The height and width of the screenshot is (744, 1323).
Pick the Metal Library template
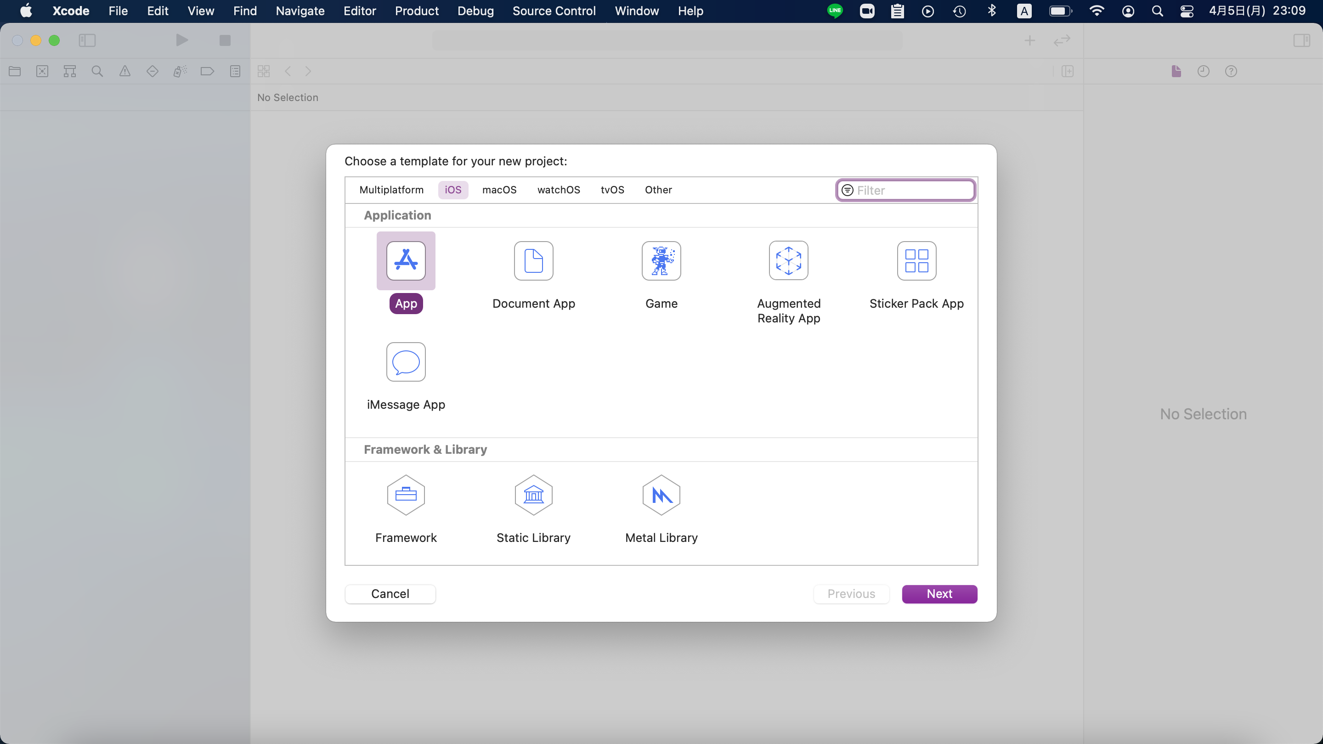coord(661,495)
